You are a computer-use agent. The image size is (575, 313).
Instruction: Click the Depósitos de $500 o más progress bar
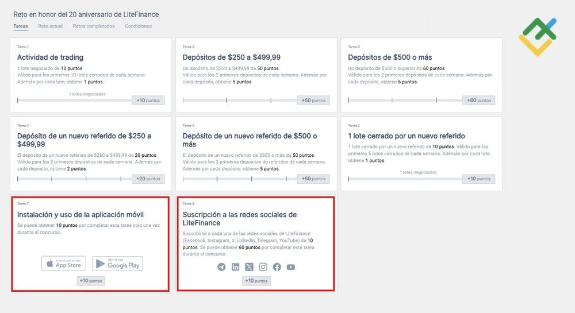pyautogui.click(x=405, y=101)
